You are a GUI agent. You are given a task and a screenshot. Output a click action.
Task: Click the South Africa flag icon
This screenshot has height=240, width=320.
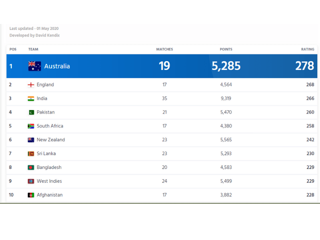coord(31,126)
